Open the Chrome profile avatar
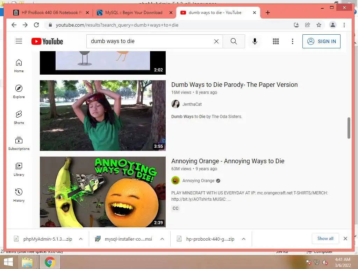Image resolution: width=358 pixels, height=269 pixels. coord(333,25)
